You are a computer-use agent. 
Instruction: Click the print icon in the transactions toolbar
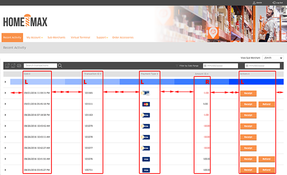pyautogui.click(x=19, y=66)
